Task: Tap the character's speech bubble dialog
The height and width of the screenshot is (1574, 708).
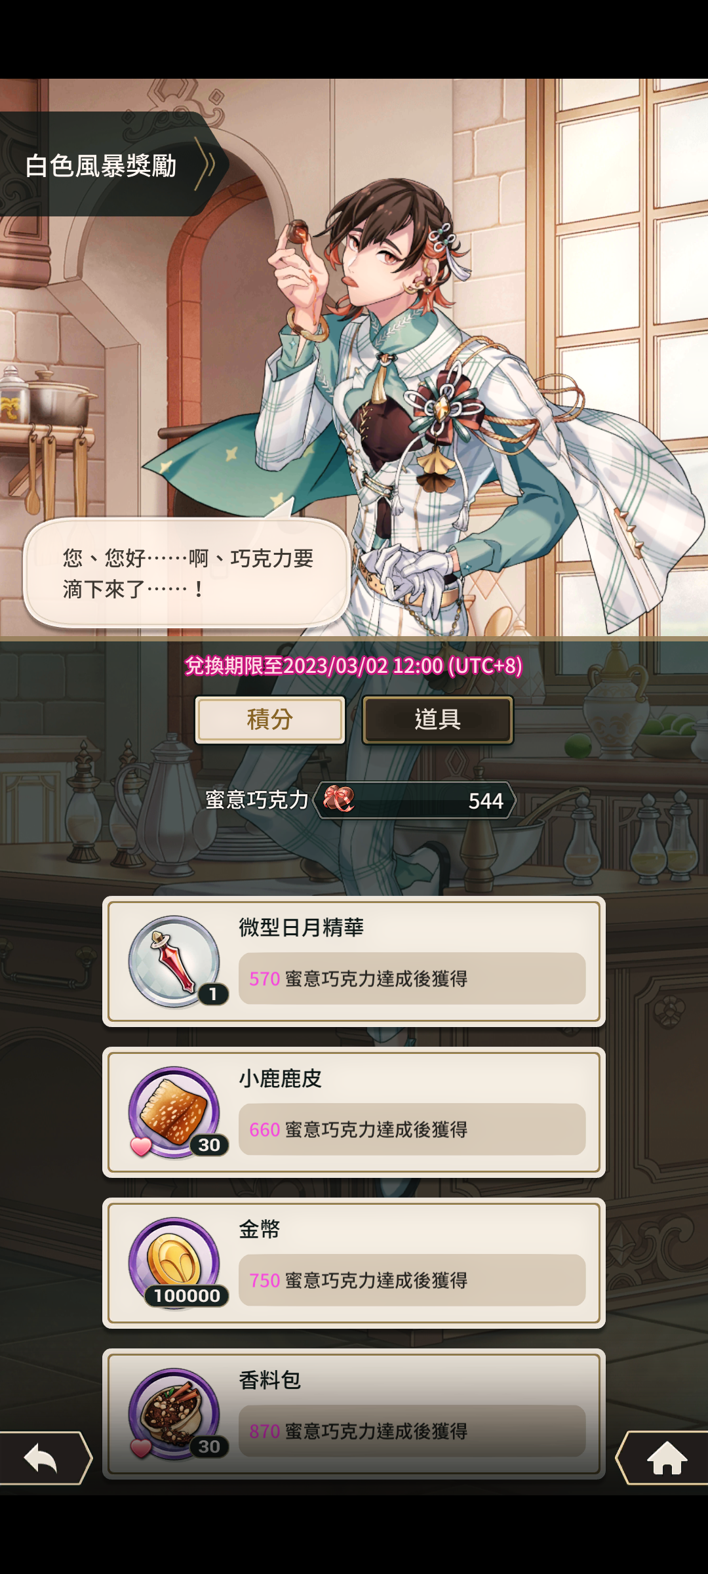Action: click(186, 573)
